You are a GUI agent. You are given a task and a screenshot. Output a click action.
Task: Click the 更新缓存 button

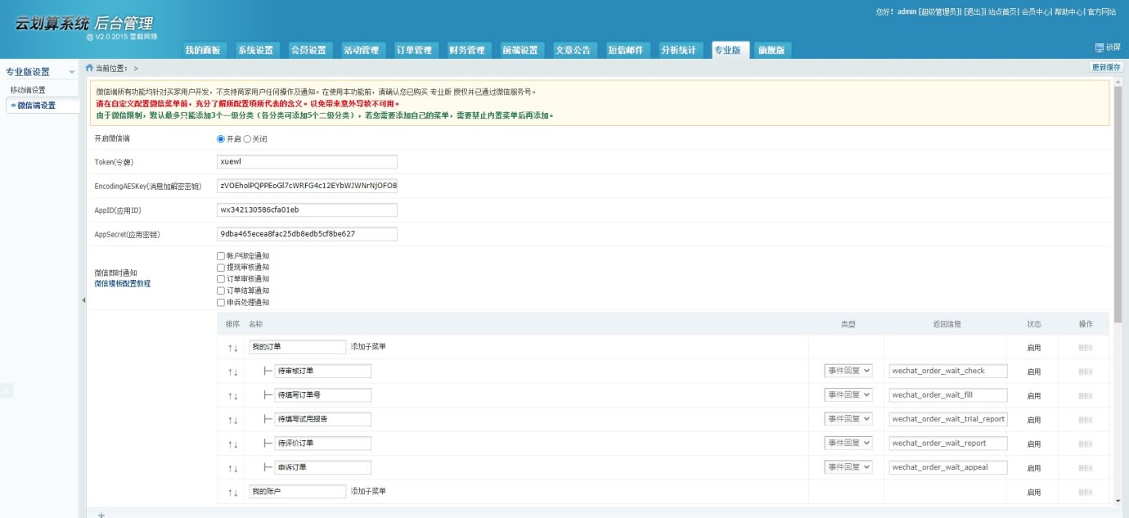(x=1106, y=67)
